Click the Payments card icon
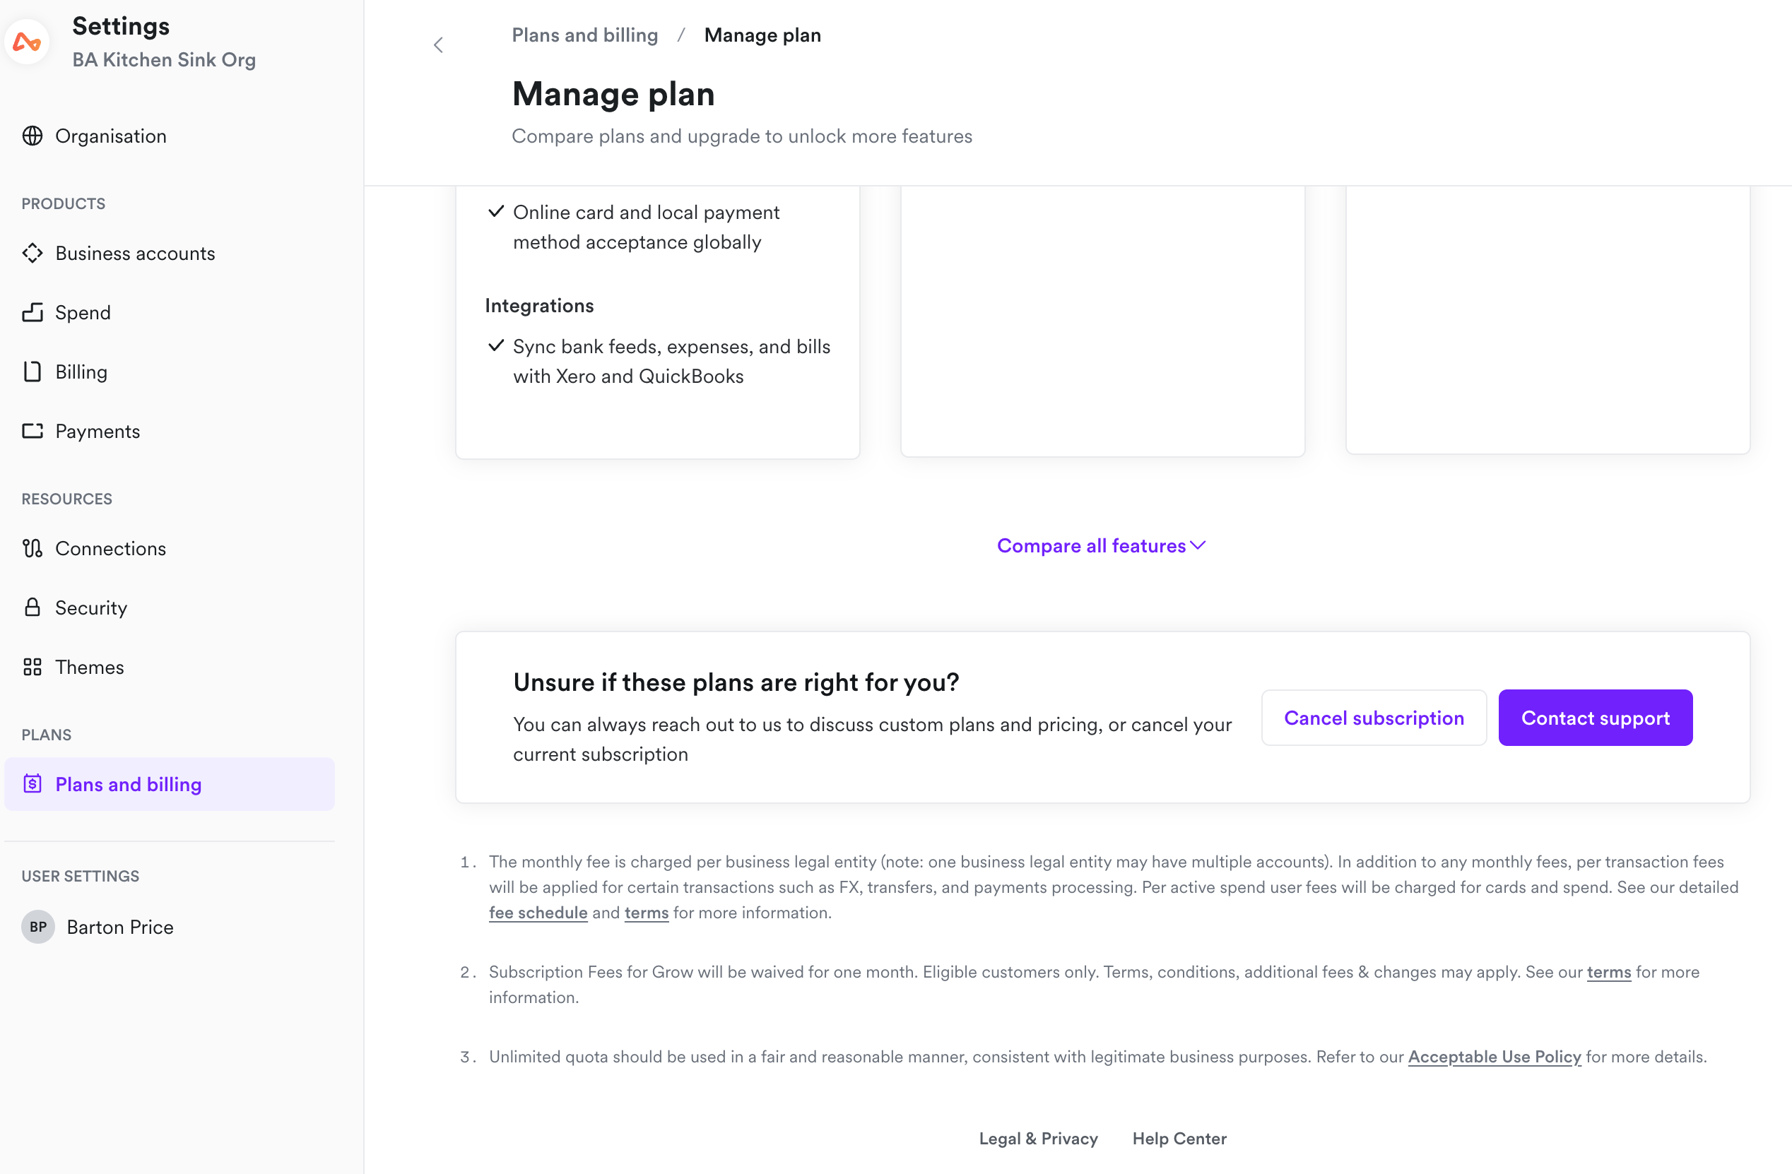The width and height of the screenshot is (1792, 1174). pyautogui.click(x=33, y=430)
